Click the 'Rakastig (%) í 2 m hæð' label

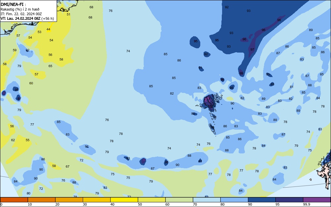point(20,9)
